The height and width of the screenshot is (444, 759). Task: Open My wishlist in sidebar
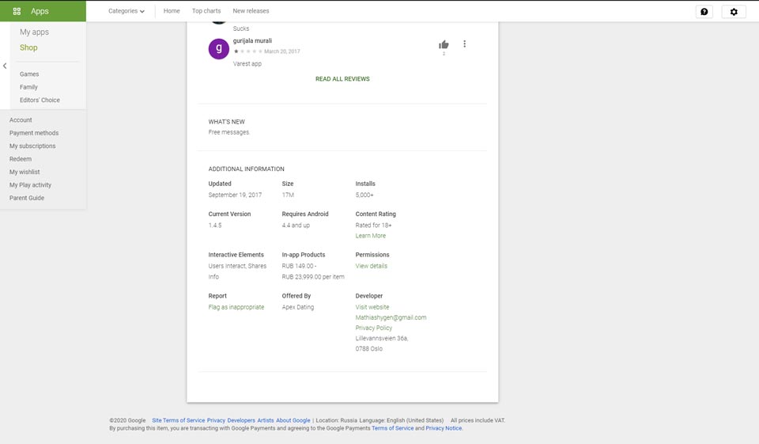click(25, 172)
